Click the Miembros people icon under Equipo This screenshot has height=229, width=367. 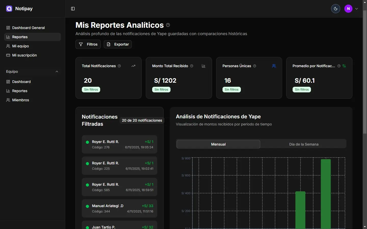point(8,100)
